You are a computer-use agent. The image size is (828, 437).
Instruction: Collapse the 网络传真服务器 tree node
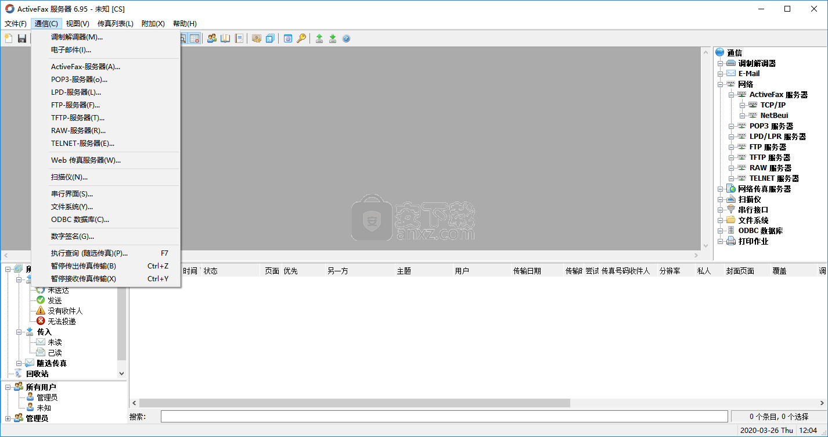(x=721, y=189)
